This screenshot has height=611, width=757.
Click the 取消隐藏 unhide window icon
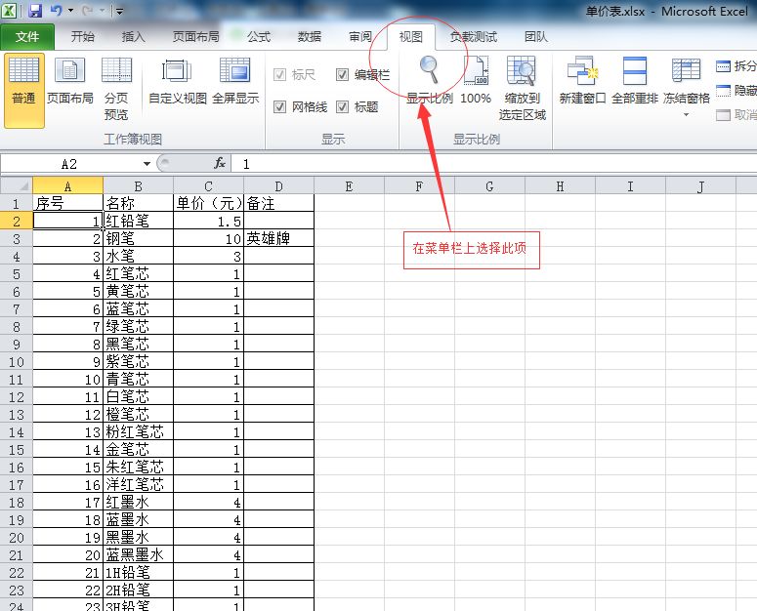click(723, 115)
